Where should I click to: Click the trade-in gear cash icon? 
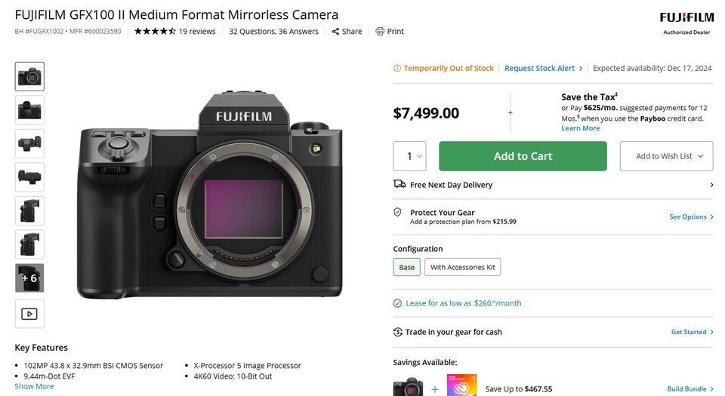pyautogui.click(x=398, y=332)
